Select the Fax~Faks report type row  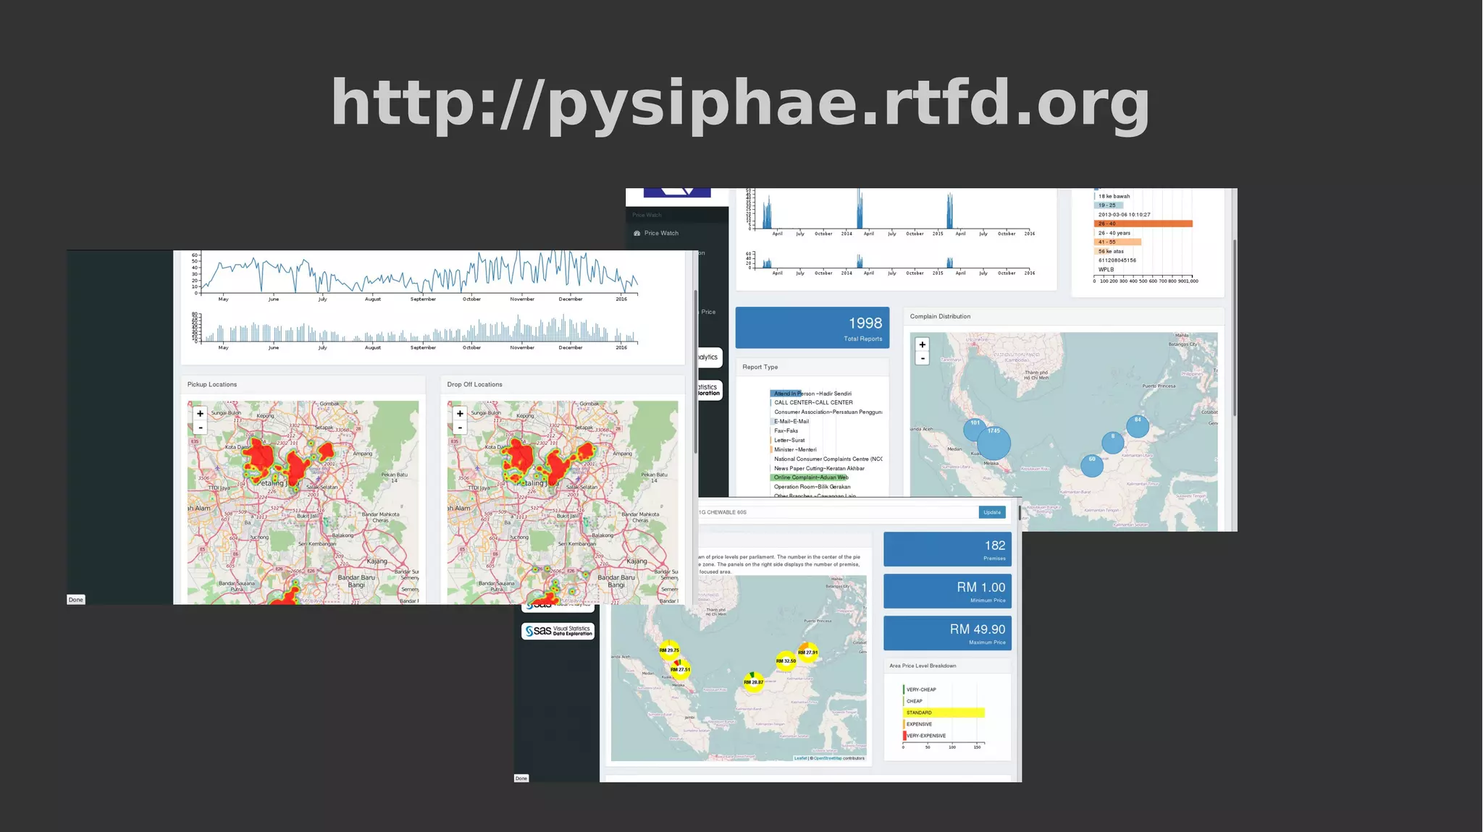[785, 430]
